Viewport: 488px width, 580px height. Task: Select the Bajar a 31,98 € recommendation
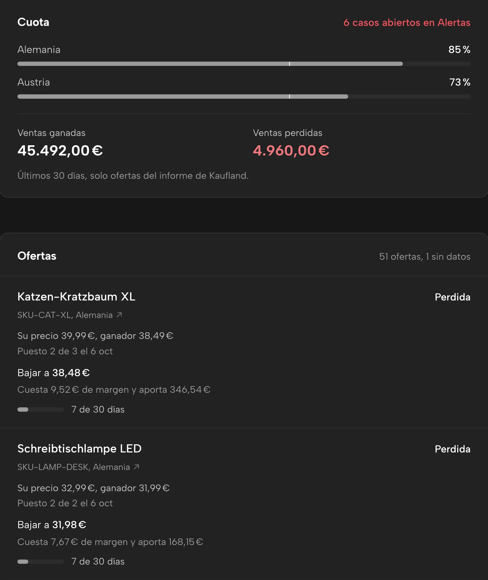coord(52,525)
